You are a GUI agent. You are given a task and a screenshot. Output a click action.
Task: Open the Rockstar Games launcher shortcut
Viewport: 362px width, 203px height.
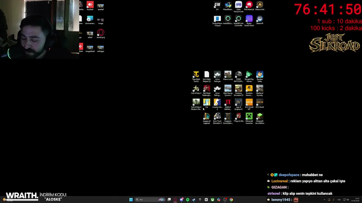pos(249,91)
